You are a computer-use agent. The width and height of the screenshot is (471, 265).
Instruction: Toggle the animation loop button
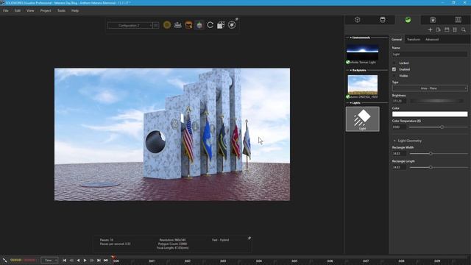coord(106,261)
